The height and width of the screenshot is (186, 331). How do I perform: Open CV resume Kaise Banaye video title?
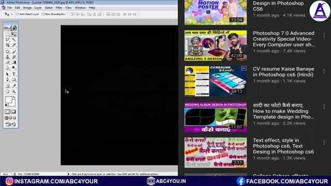point(283,72)
